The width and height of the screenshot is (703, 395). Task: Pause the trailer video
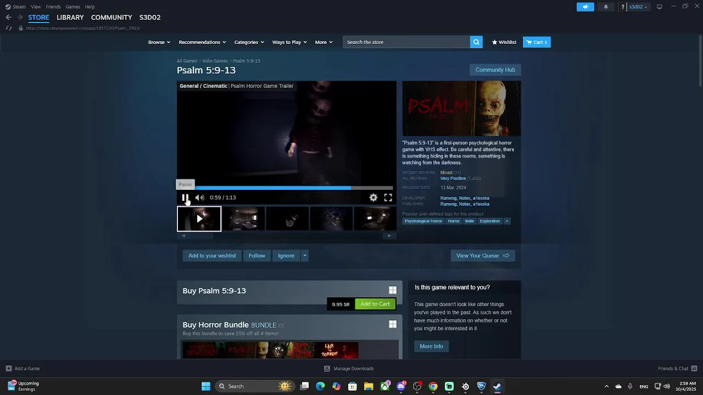coord(185,198)
